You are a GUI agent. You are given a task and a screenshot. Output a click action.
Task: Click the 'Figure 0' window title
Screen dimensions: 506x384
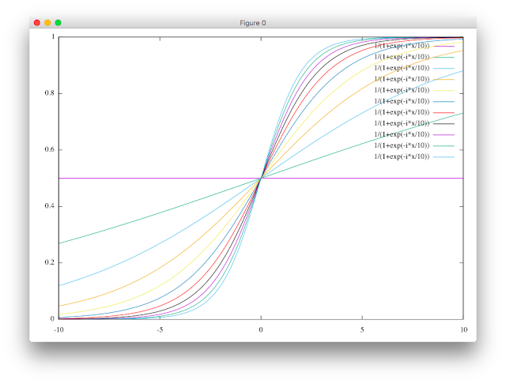click(253, 23)
